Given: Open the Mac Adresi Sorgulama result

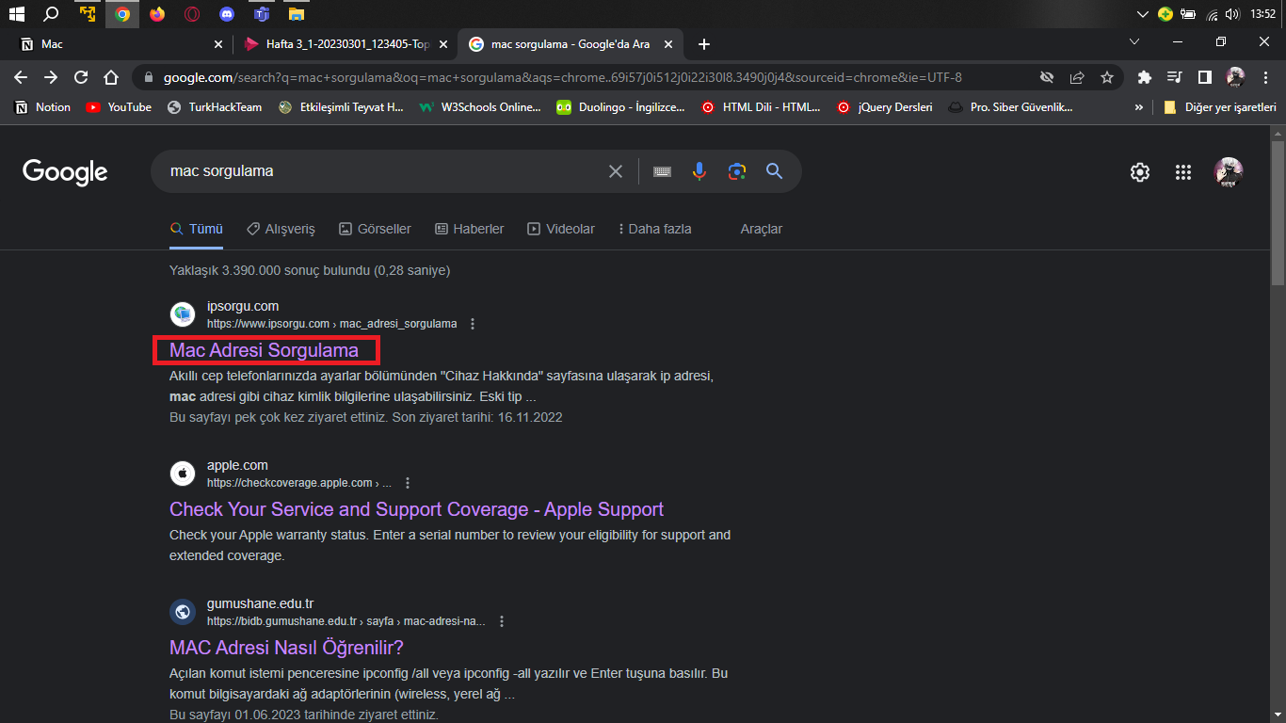Looking at the screenshot, I should (264, 350).
